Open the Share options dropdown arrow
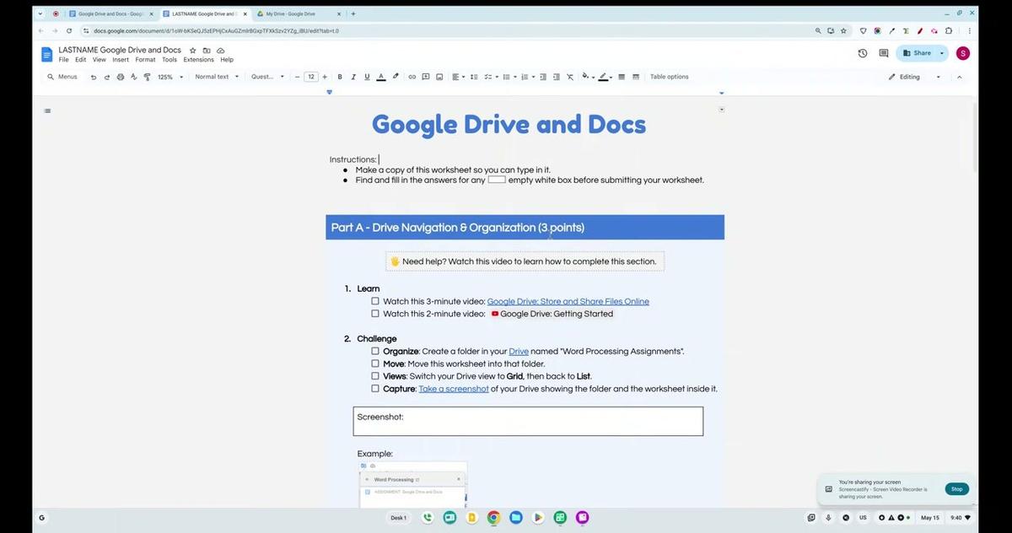The height and width of the screenshot is (533, 1012). pyautogui.click(x=942, y=53)
